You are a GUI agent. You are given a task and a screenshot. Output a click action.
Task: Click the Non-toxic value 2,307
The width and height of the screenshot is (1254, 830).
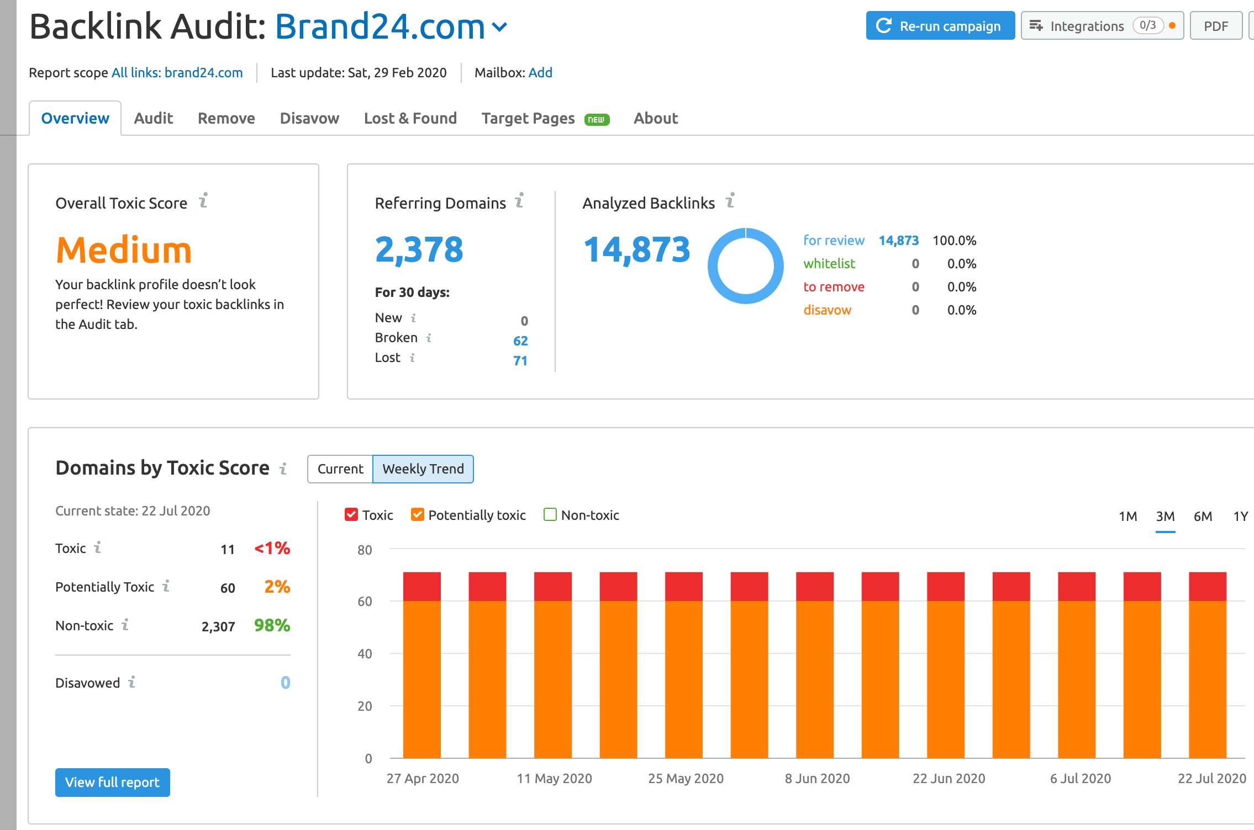pyautogui.click(x=218, y=627)
